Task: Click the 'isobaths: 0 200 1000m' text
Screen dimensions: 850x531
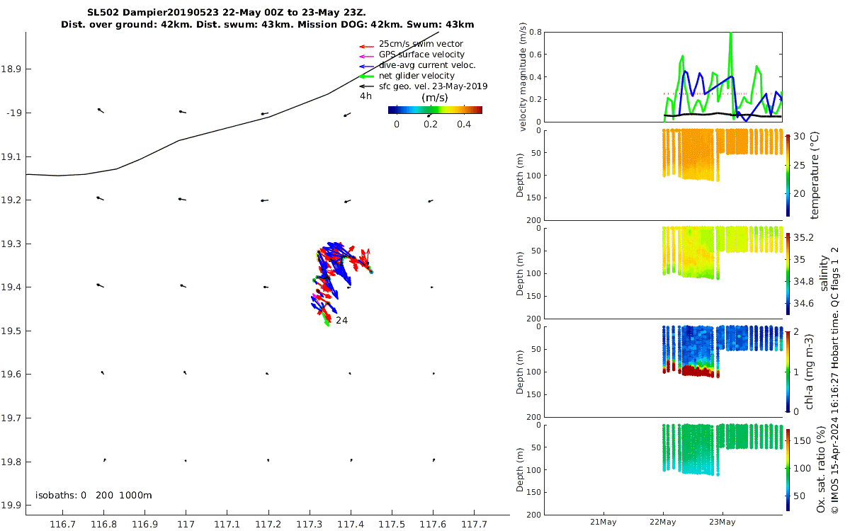Action: (93, 495)
